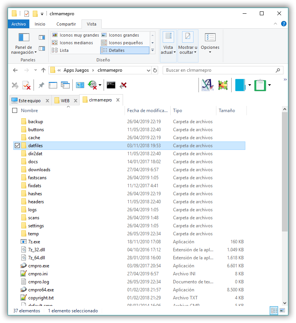Choose the Iconos muy grandes layout

(75, 35)
